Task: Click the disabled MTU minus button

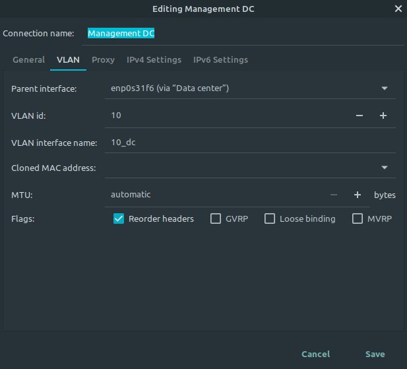Action: pos(334,195)
